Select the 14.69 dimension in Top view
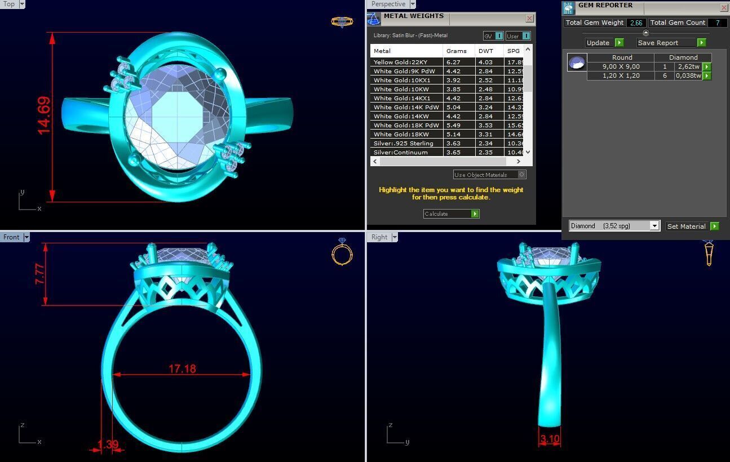The width and height of the screenshot is (730, 462). coord(45,116)
